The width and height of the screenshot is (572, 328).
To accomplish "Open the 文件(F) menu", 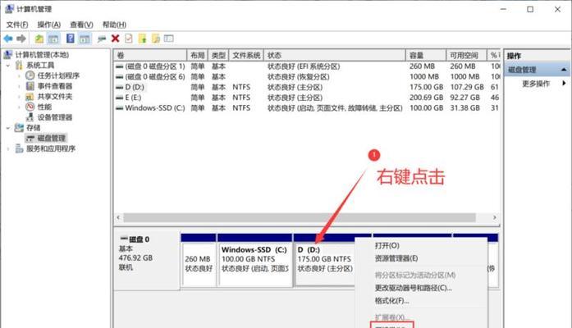I will pyautogui.click(x=17, y=25).
